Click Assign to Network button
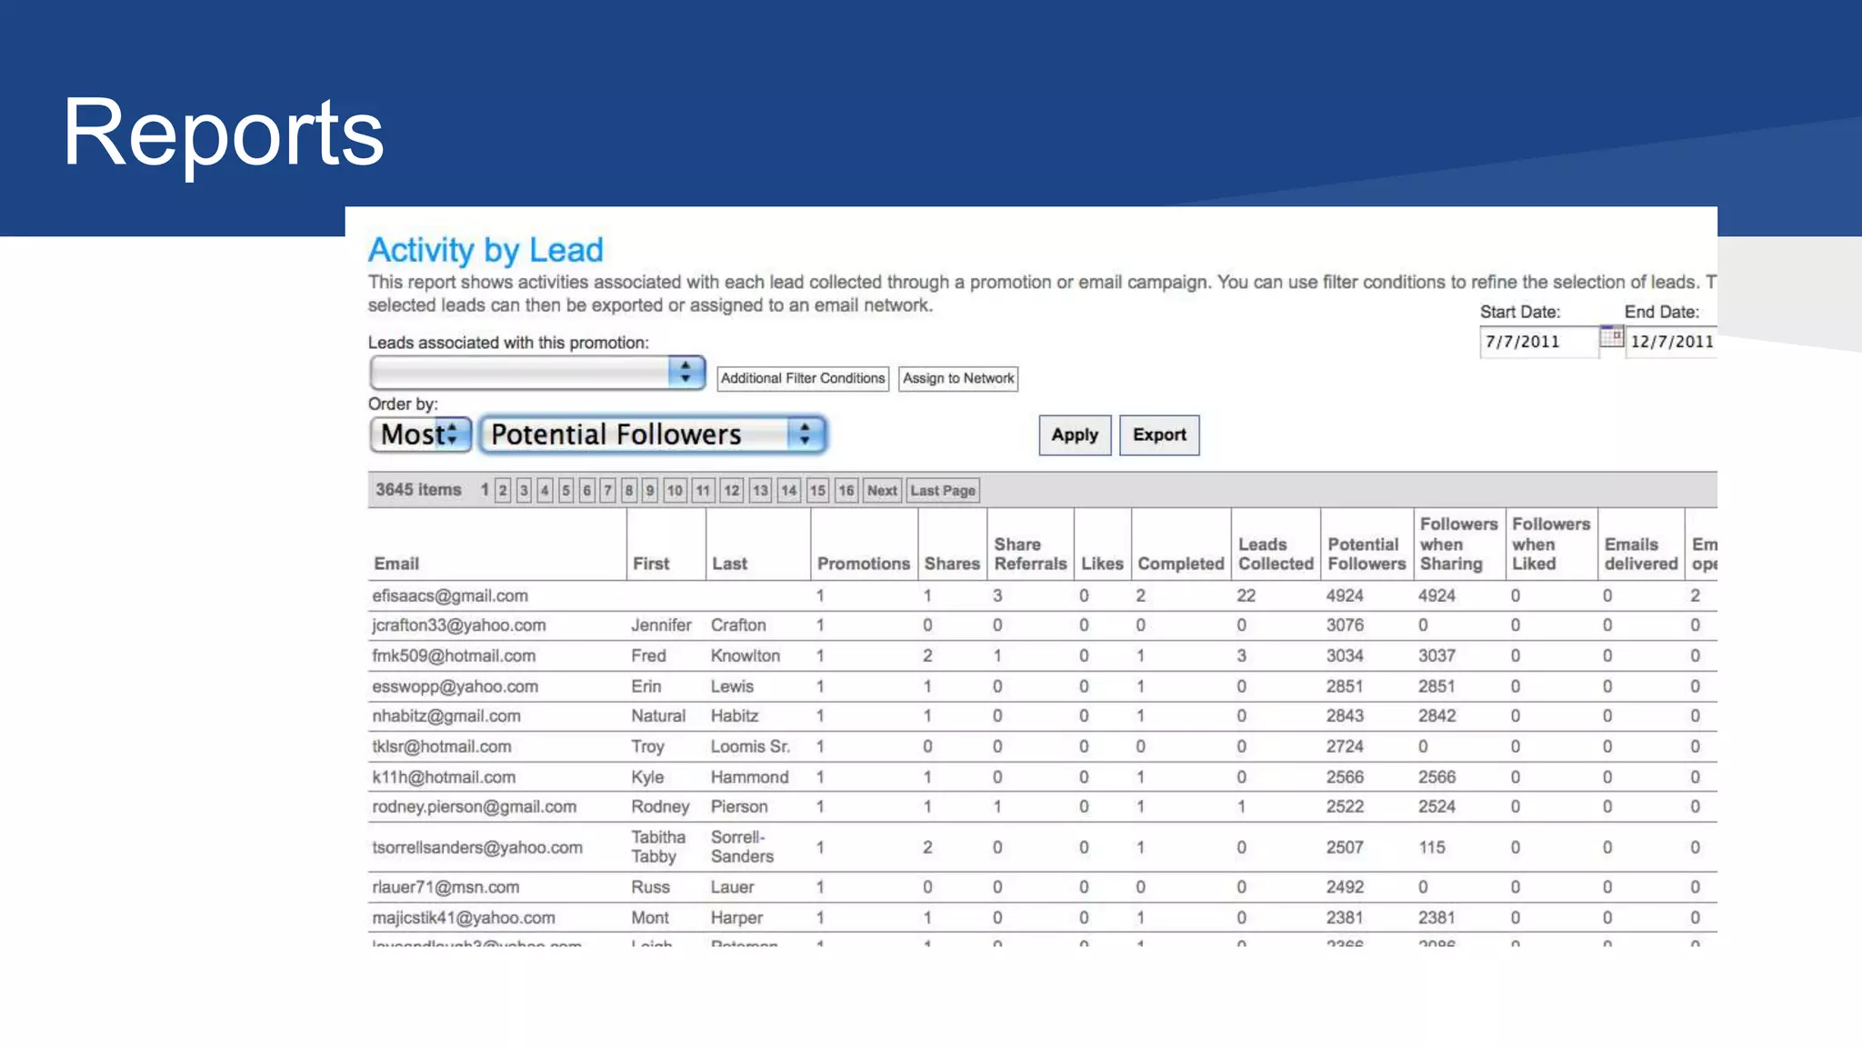This screenshot has height=1047, width=1862. click(x=958, y=378)
